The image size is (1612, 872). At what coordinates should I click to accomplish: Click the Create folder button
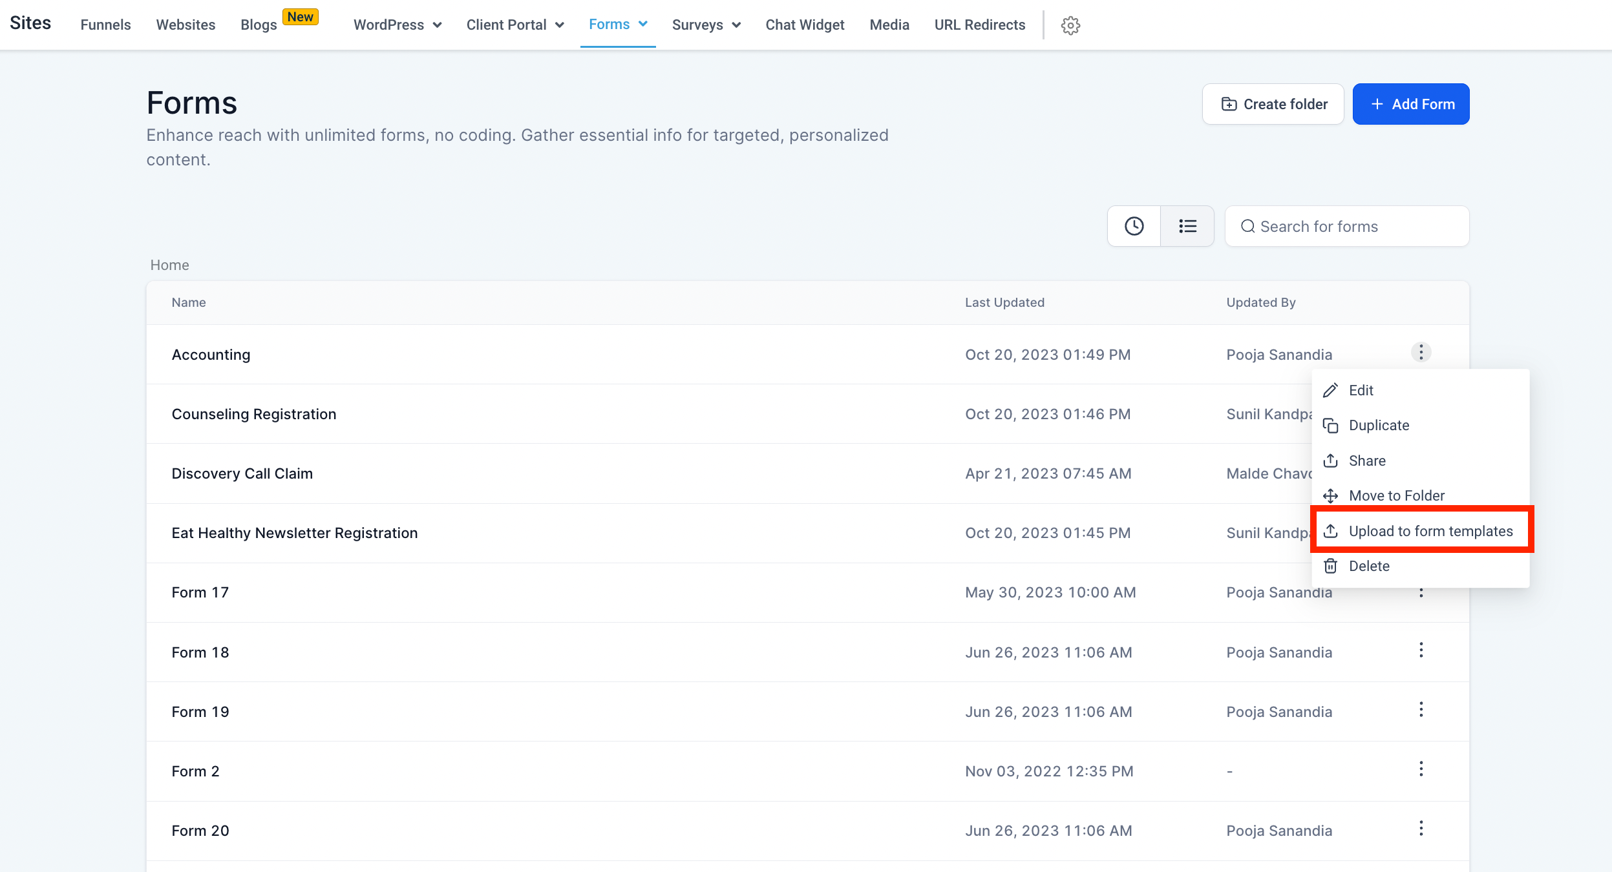[1273, 104]
